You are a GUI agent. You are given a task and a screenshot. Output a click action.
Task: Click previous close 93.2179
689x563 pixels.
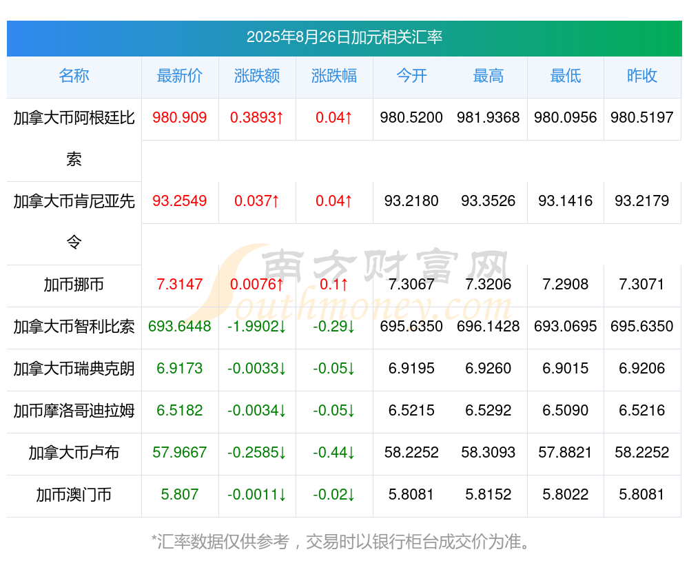642,201
